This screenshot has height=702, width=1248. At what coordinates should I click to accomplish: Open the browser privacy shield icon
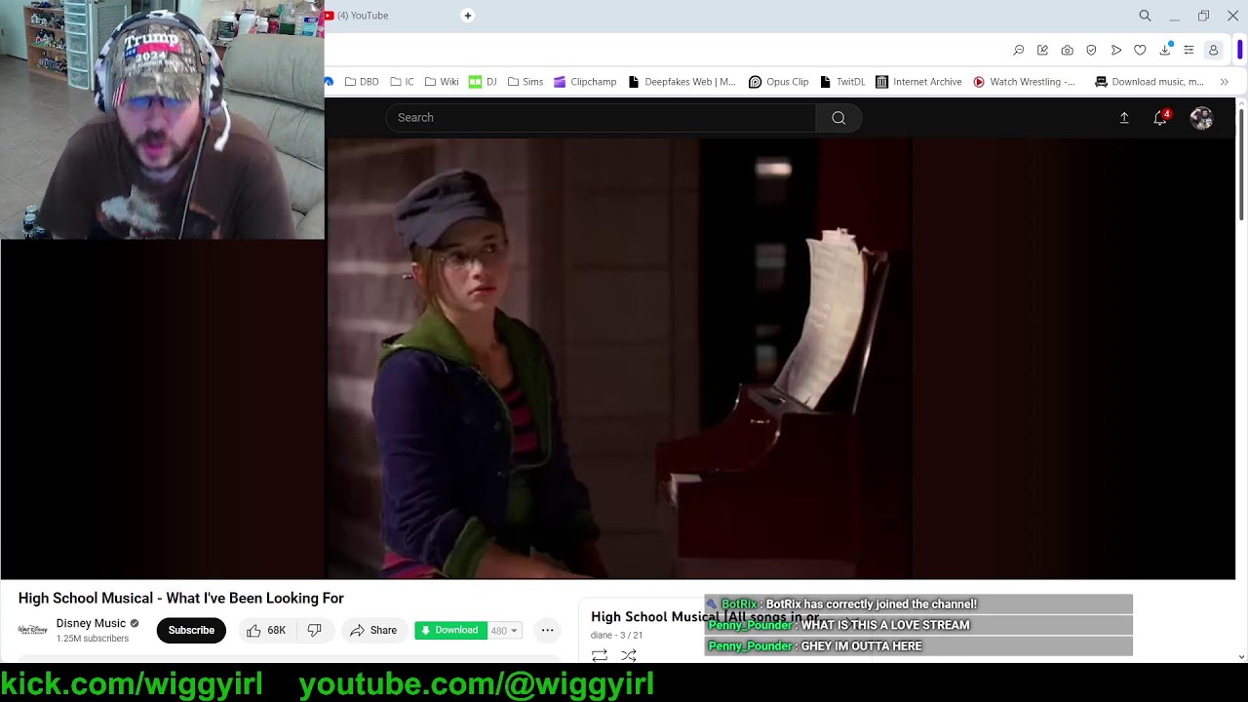(x=1091, y=50)
